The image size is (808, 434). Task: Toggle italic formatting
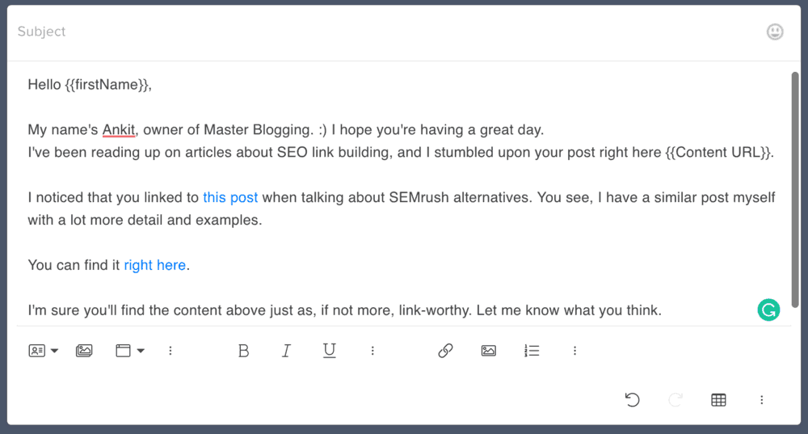coord(286,351)
